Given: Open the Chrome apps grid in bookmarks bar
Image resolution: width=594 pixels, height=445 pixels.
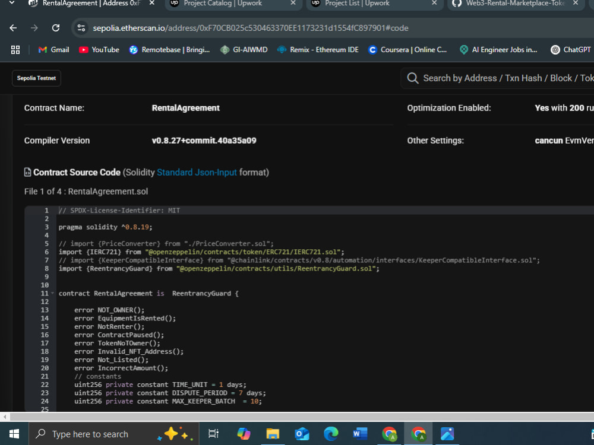Looking at the screenshot, I should [x=15, y=50].
